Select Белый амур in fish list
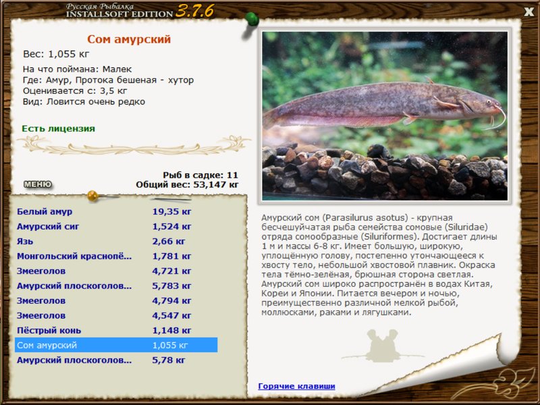540x405 pixels. (116, 211)
